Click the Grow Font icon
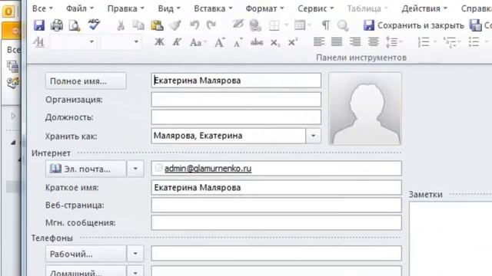 pos(219,42)
